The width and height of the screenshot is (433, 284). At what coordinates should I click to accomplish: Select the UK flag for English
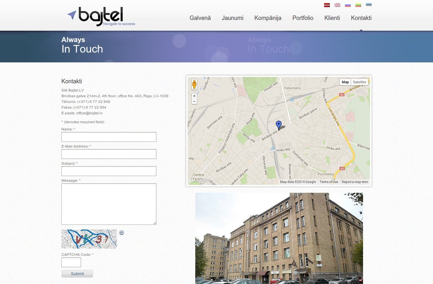coord(337,5)
